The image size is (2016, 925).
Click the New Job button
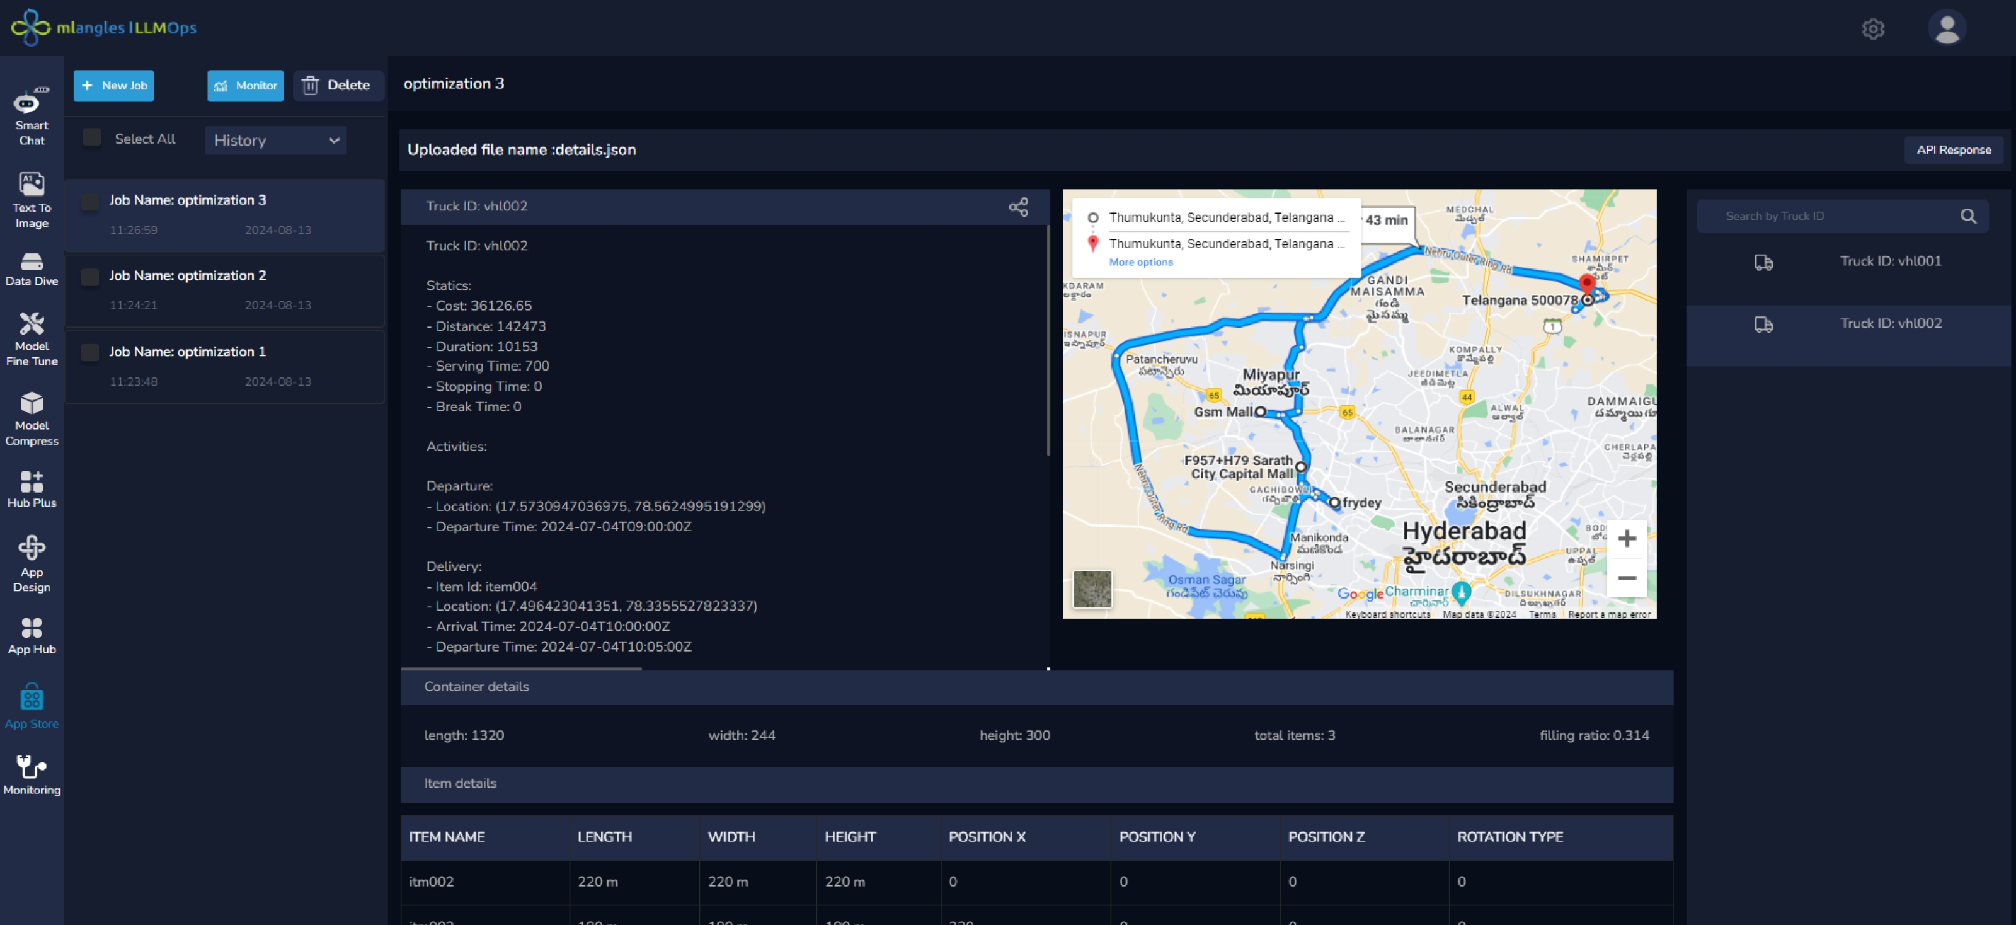113,85
